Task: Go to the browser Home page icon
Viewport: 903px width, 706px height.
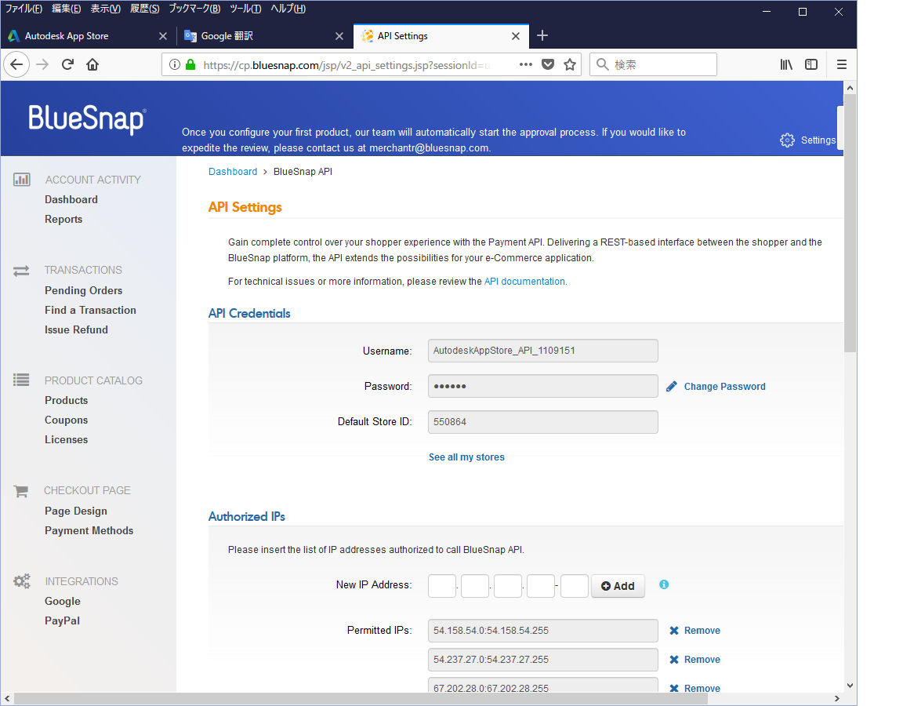Action: tap(92, 64)
